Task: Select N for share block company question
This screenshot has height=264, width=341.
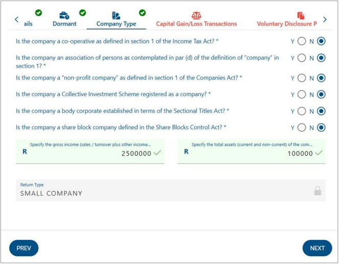Action: point(321,128)
